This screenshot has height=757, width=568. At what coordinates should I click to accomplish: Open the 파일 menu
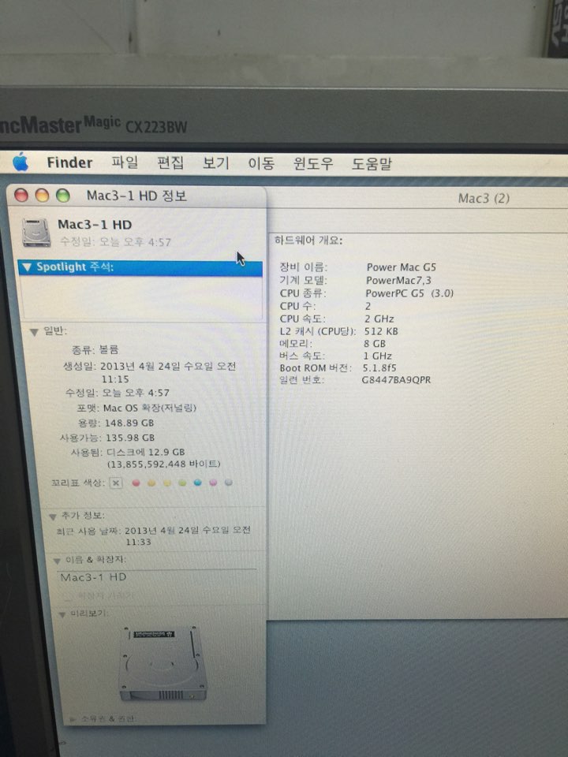(125, 163)
